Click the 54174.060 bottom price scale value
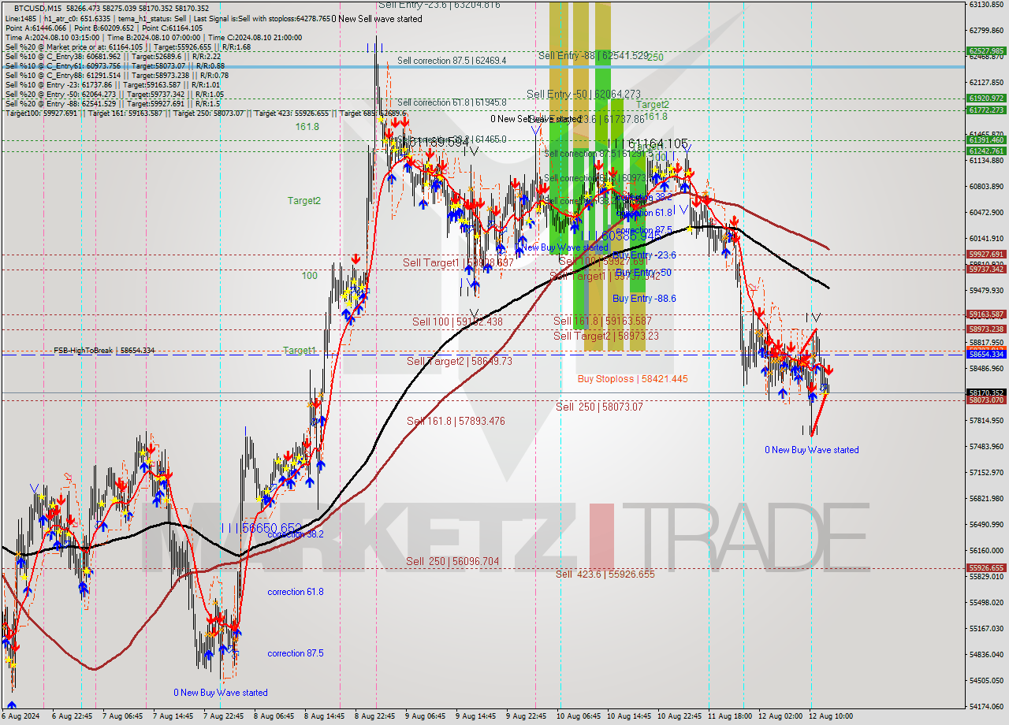 [x=985, y=706]
